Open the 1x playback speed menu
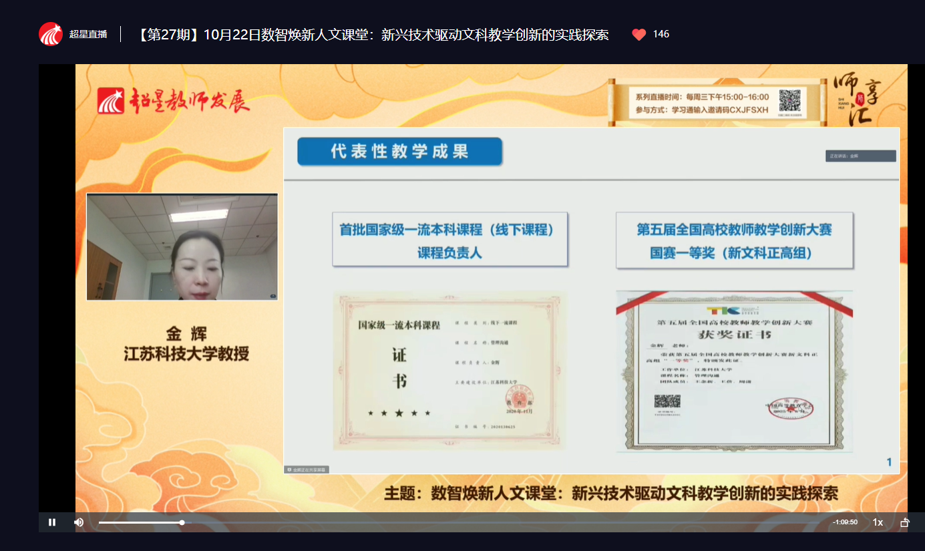 tap(878, 522)
